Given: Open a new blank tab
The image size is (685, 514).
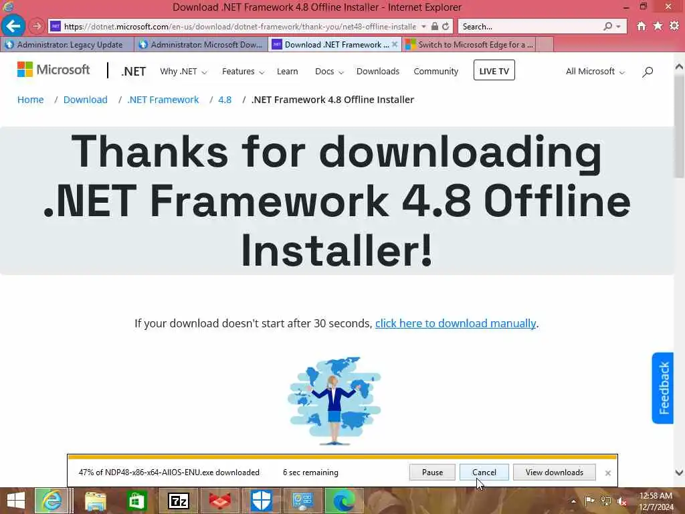Looking at the screenshot, I should point(545,45).
